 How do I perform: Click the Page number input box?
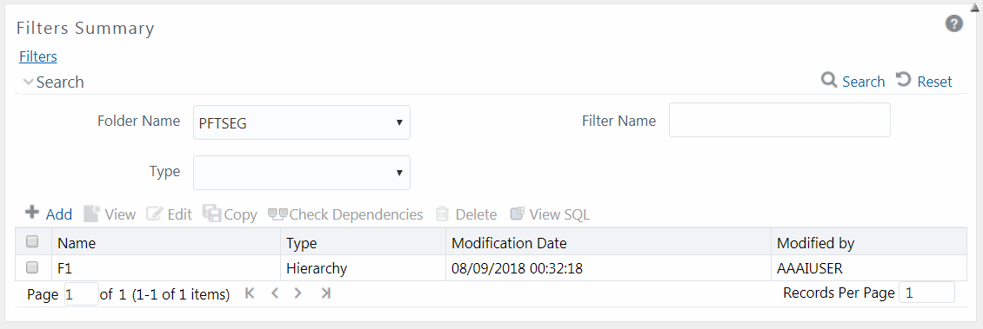point(82,293)
